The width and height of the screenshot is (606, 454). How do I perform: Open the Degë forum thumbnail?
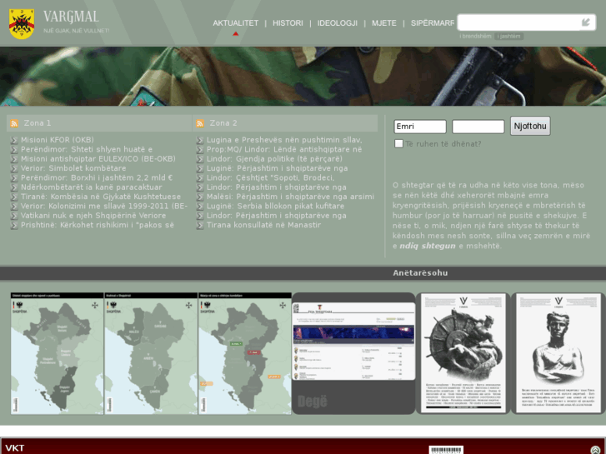(353, 352)
